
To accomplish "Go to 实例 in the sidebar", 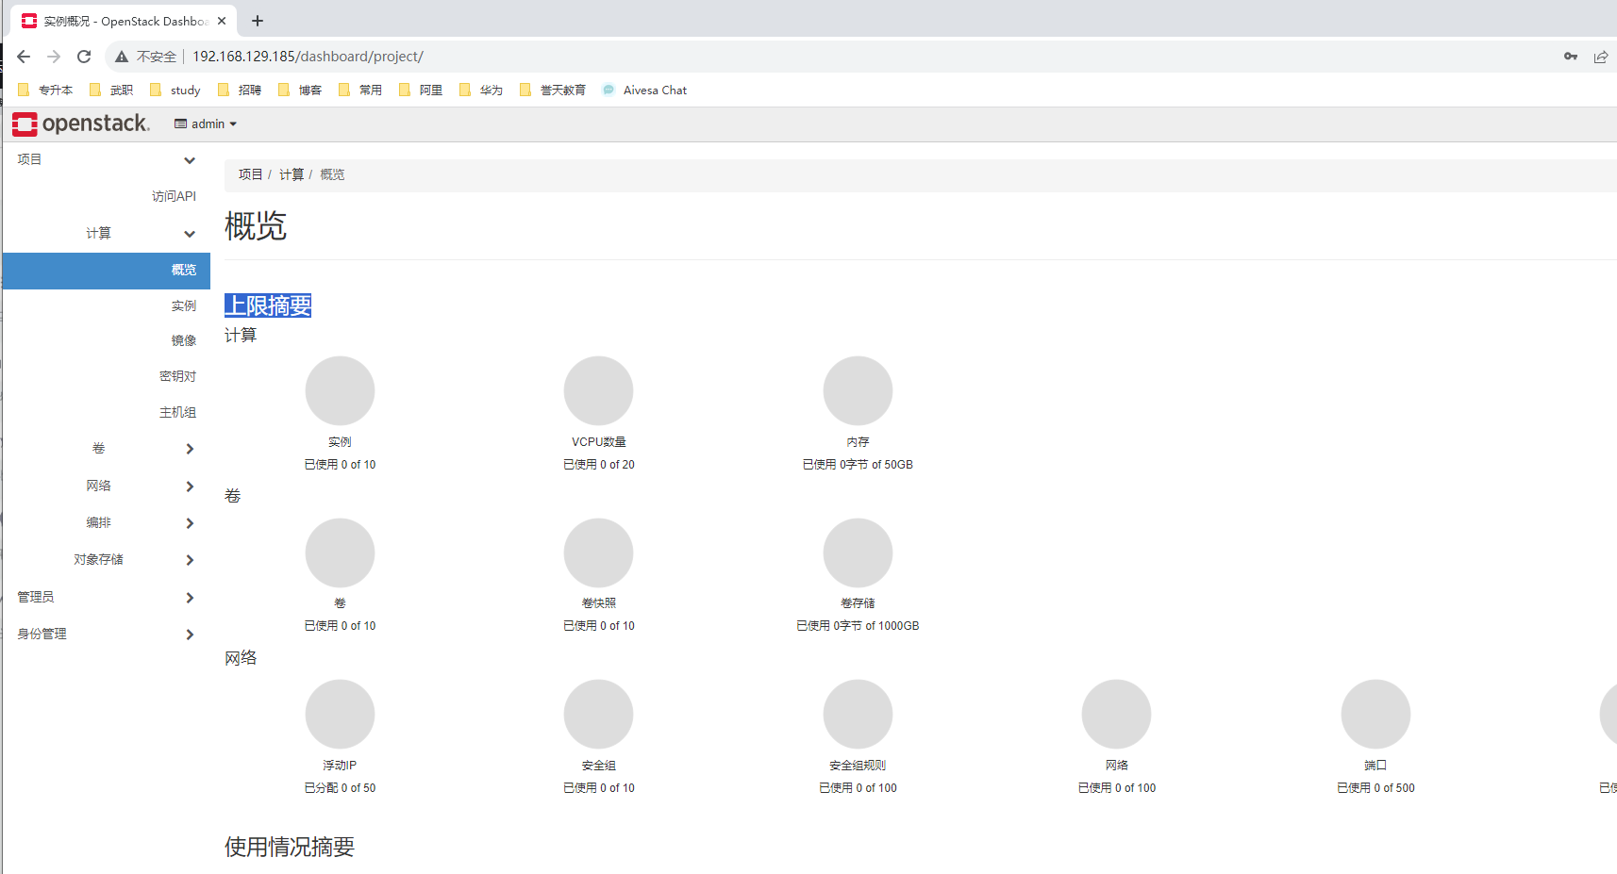I will click(184, 305).
